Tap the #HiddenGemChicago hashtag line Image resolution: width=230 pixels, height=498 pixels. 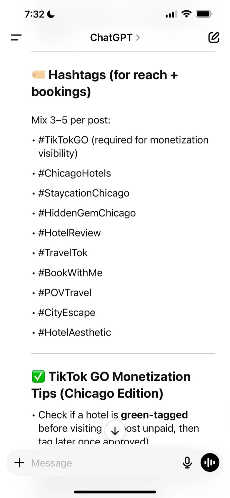(x=87, y=213)
